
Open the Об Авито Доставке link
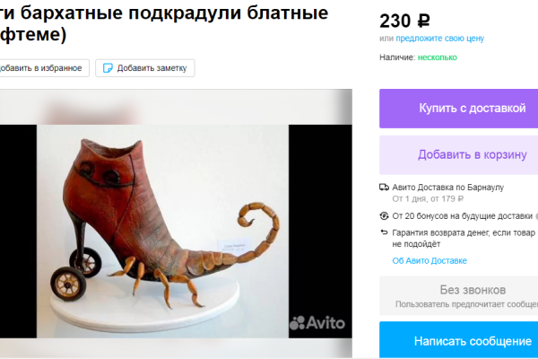click(x=430, y=261)
